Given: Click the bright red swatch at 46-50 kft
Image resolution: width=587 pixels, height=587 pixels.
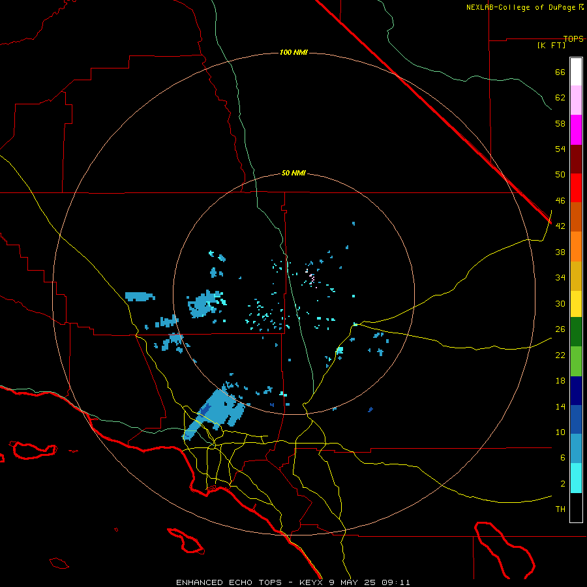Looking at the screenshot, I should tap(576, 188).
